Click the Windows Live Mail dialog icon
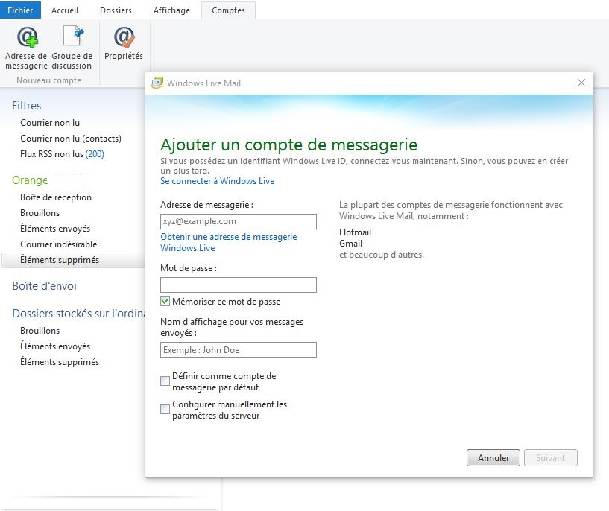Image resolution: width=609 pixels, height=511 pixels. (157, 83)
